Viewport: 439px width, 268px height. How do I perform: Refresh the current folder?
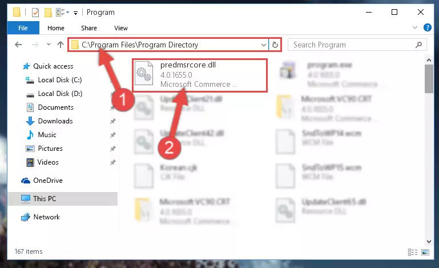click(x=275, y=45)
